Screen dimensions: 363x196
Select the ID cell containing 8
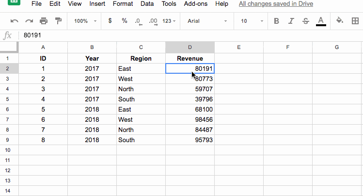[43, 140]
